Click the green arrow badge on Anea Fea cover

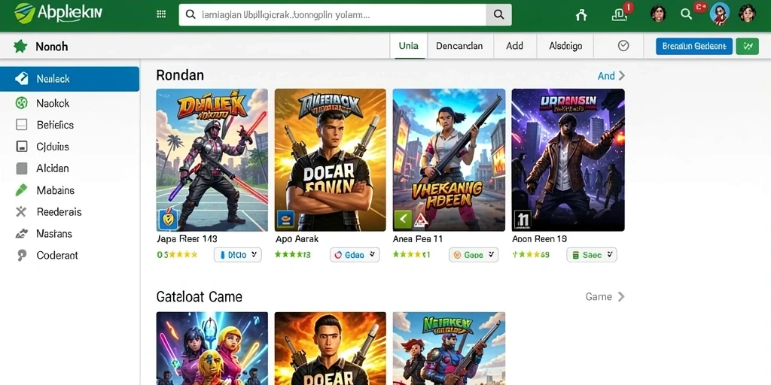(404, 220)
